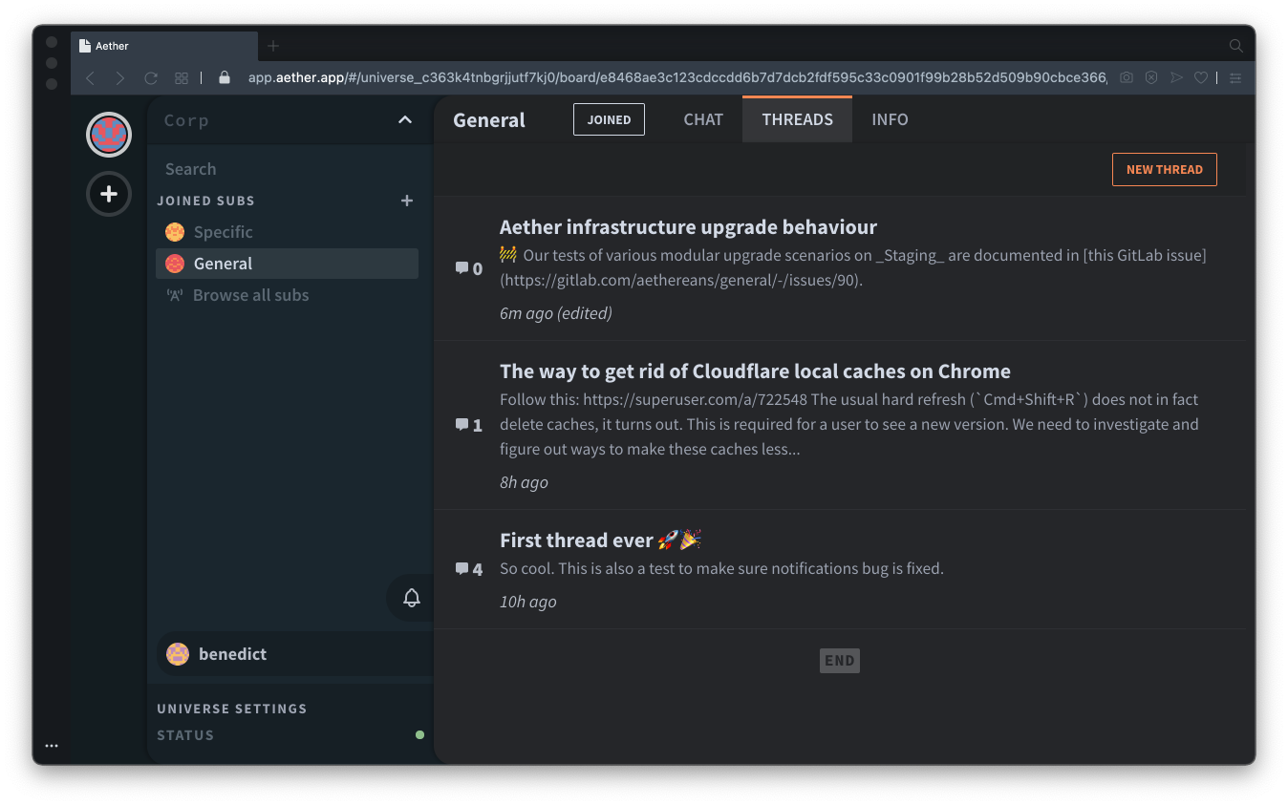Open the browser tab grid icon

[x=182, y=78]
